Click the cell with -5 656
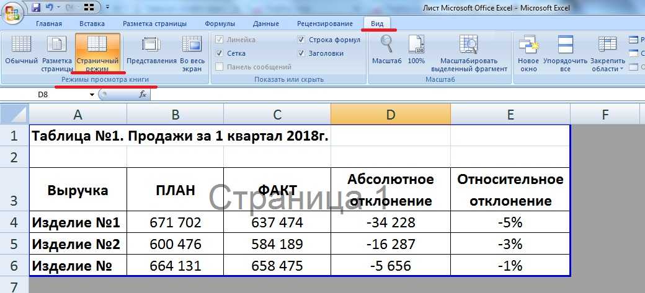The height and width of the screenshot is (293, 645). [x=390, y=266]
